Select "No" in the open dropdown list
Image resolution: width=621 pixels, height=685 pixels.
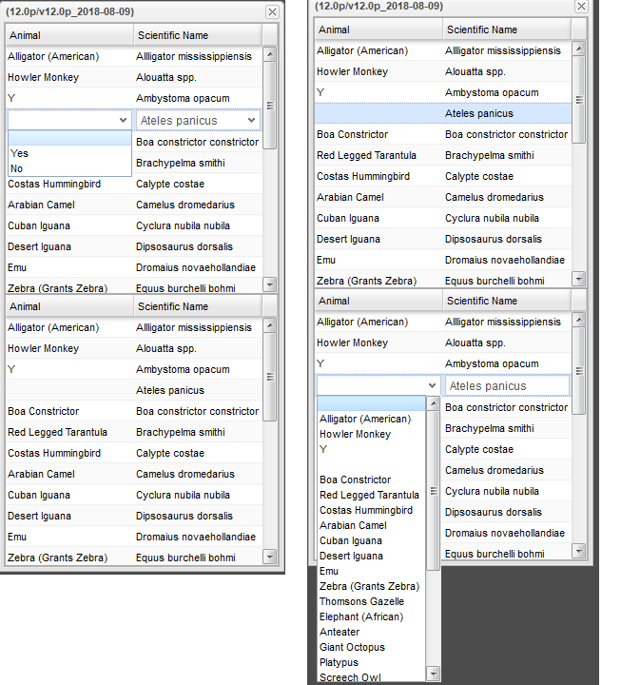pyautogui.click(x=16, y=168)
